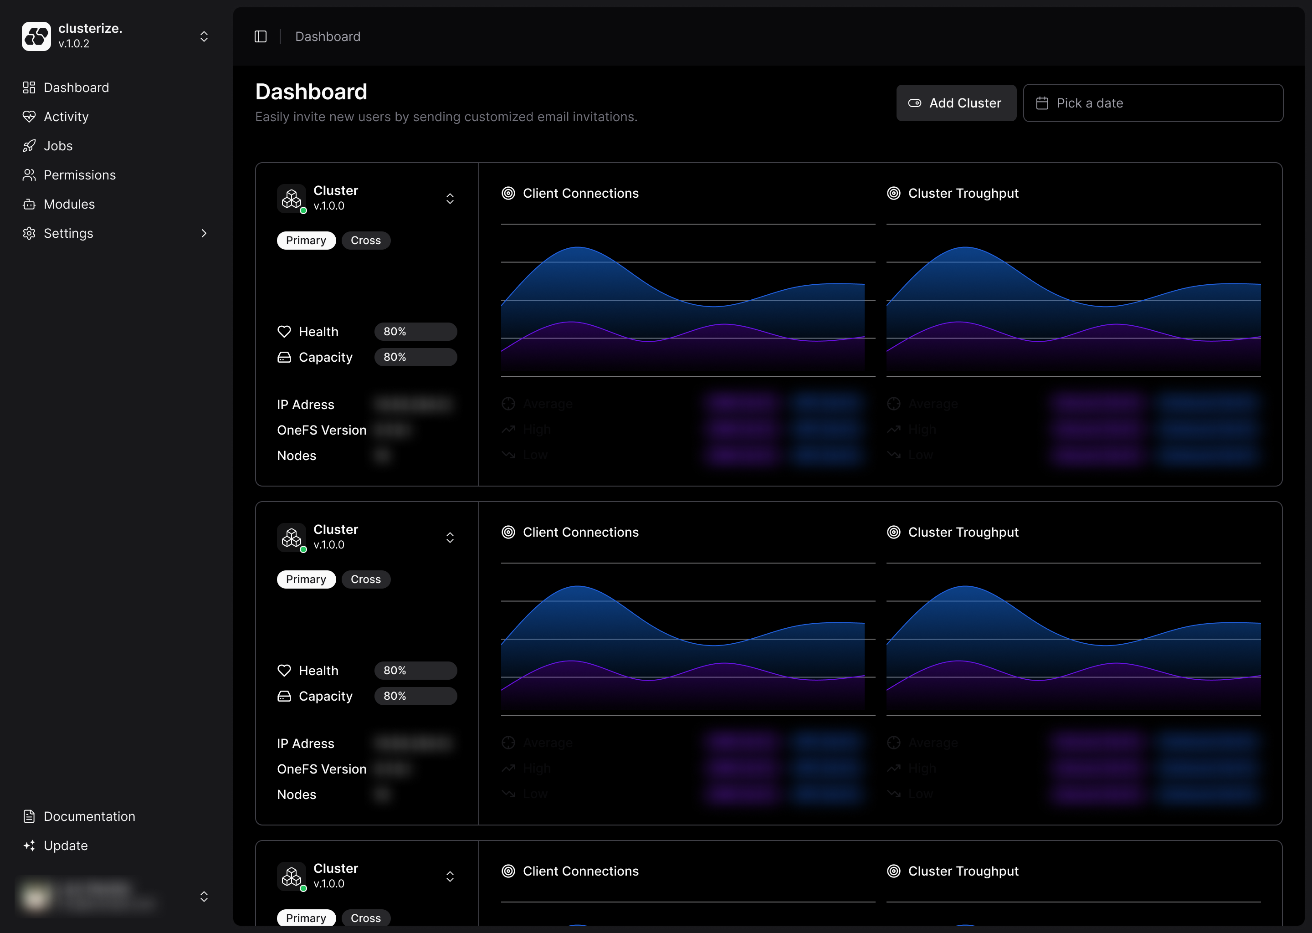Click the first card's Cluster Troughput chart
This screenshot has height=933, width=1312.
(1074, 300)
